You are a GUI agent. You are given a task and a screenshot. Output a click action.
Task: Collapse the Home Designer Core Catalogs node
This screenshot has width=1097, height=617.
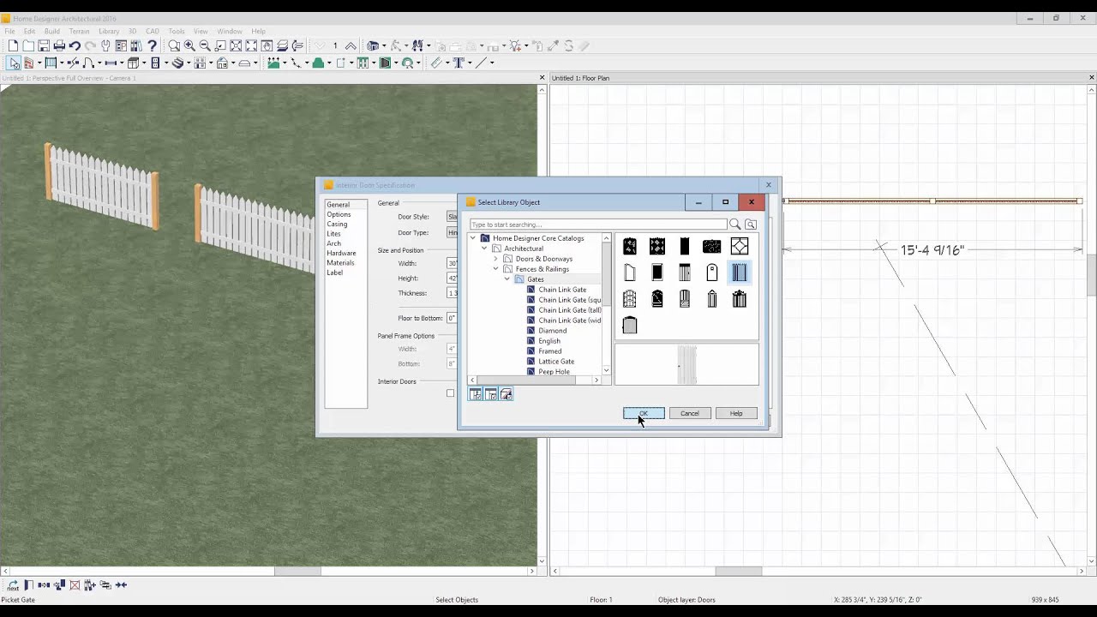click(473, 238)
